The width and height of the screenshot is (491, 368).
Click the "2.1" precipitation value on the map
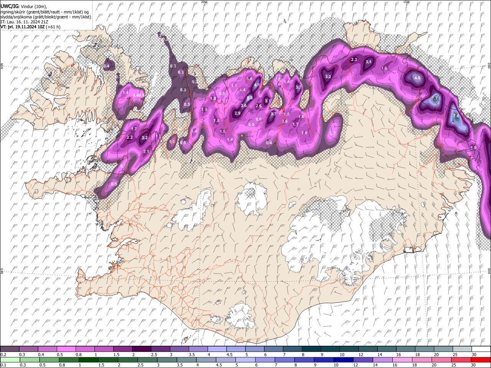146,152
